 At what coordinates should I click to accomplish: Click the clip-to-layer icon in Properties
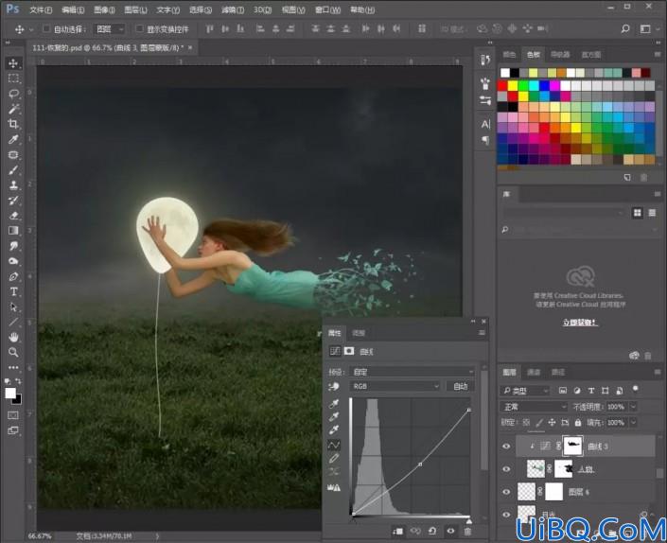click(x=398, y=531)
